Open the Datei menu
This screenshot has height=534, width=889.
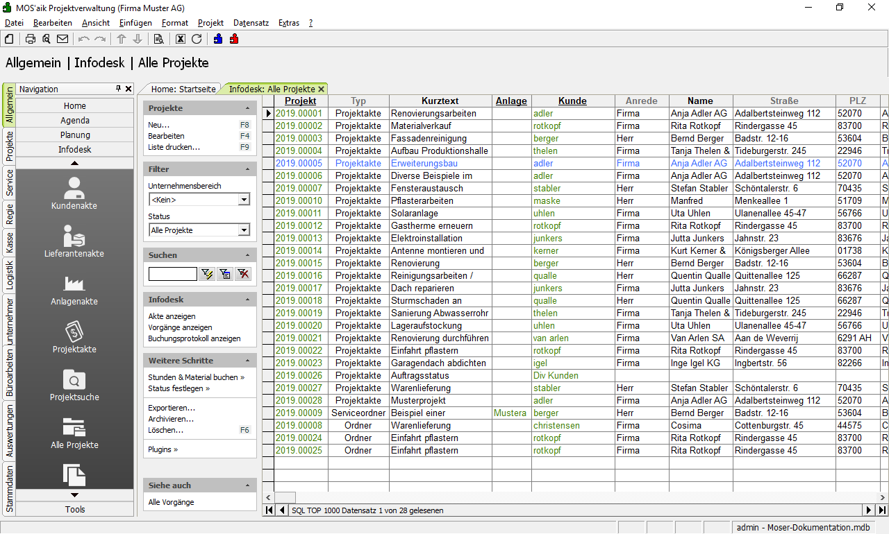tap(14, 23)
